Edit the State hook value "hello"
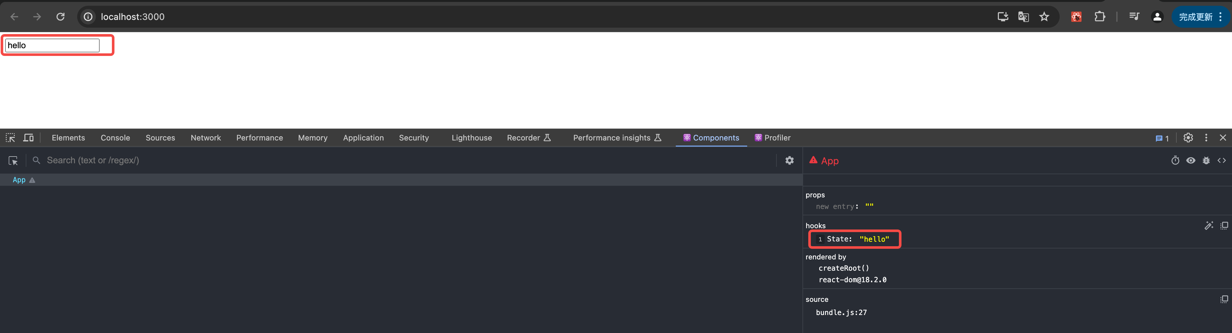Viewport: 1232px width, 333px height. pos(874,239)
